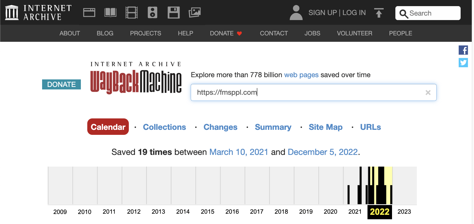Share page via Twitter icon
This screenshot has width=474, height=224.
coord(463,63)
